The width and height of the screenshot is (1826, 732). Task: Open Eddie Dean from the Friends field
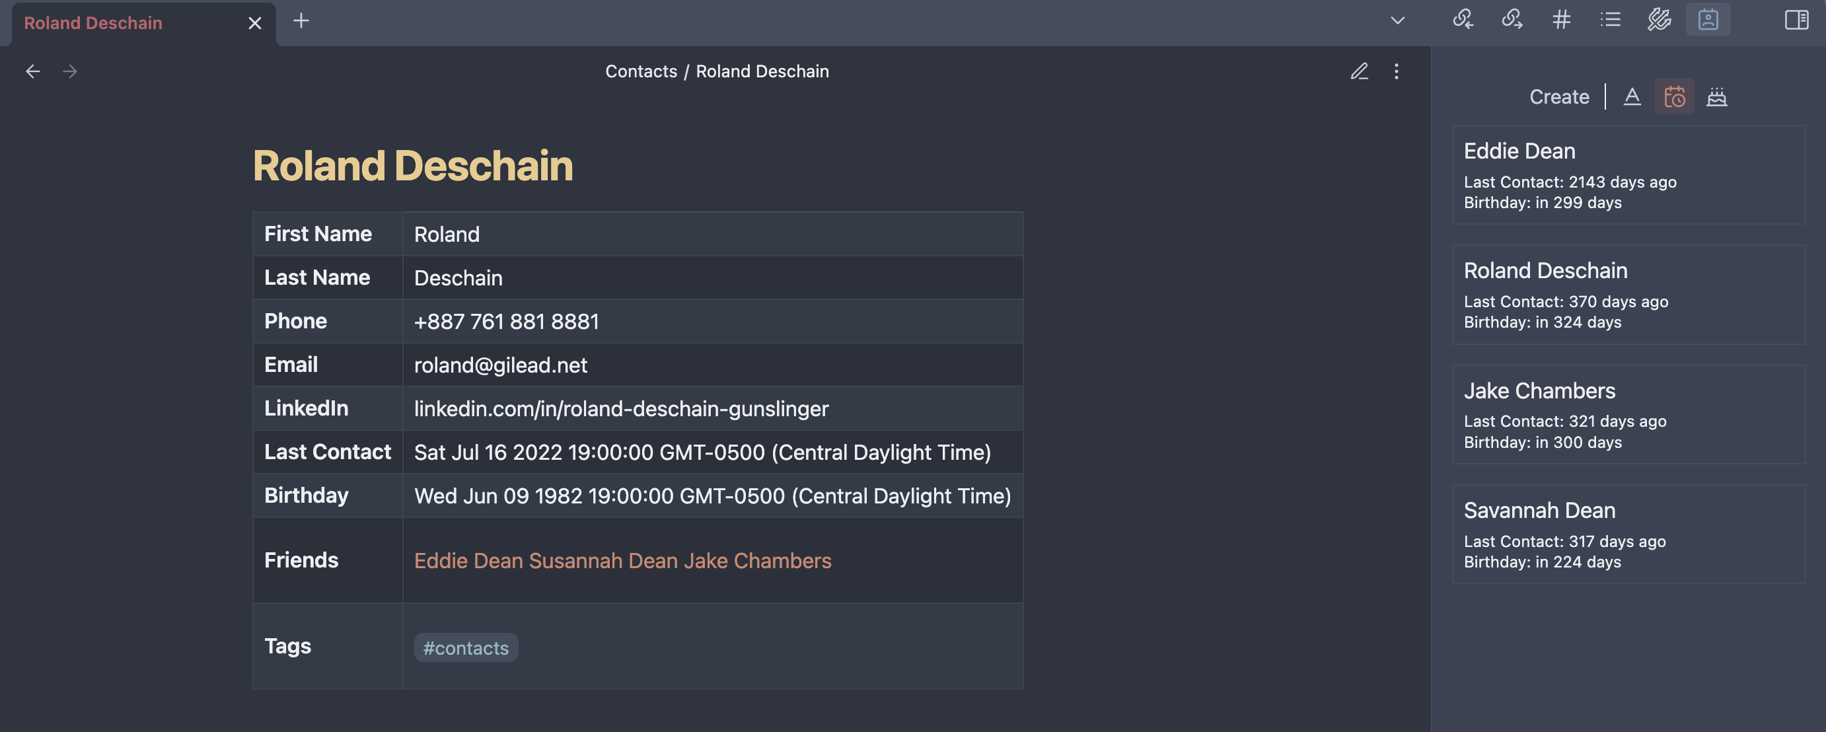point(468,560)
